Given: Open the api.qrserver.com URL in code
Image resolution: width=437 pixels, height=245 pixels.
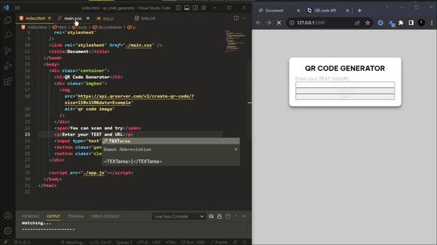Looking at the screenshot, I should [136, 96].
